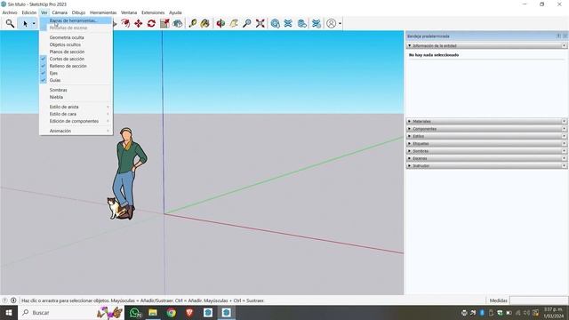Click the info circle icon in status bar
Screen dimensions: 569x320
point(13,300)
